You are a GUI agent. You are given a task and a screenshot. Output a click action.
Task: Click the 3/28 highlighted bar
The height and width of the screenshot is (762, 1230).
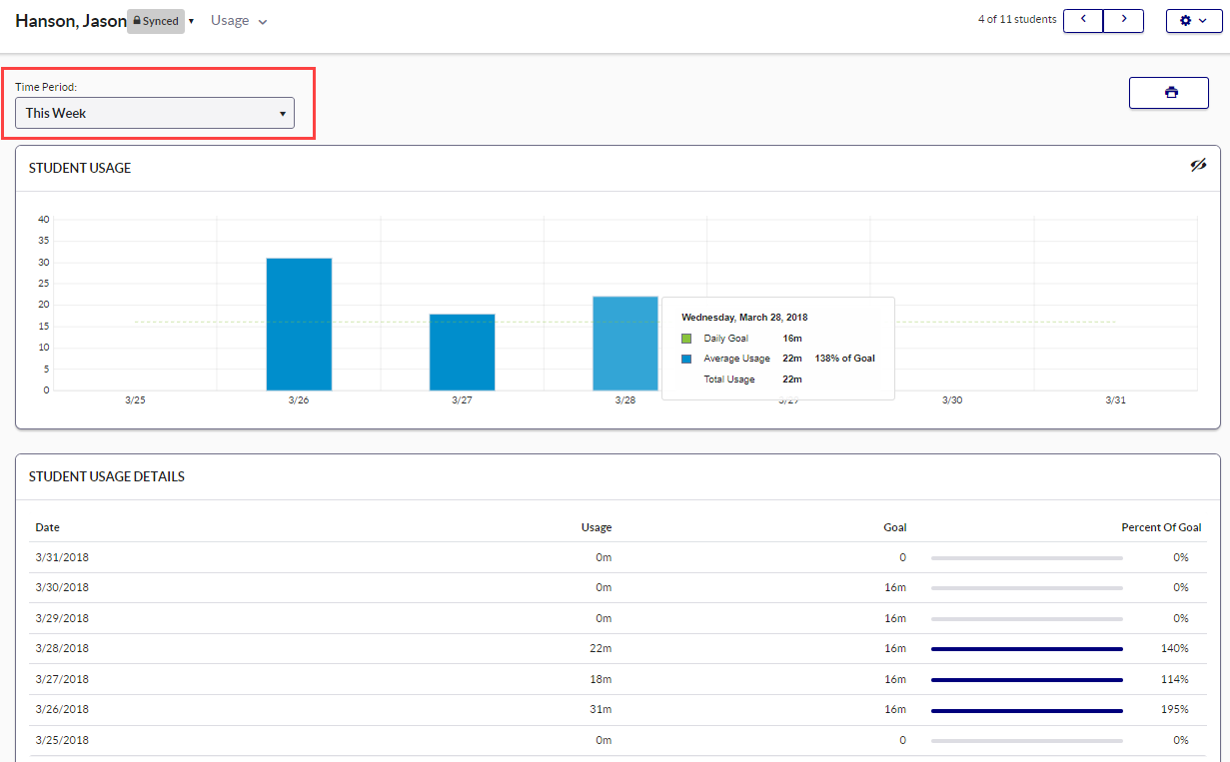point(624,343)
